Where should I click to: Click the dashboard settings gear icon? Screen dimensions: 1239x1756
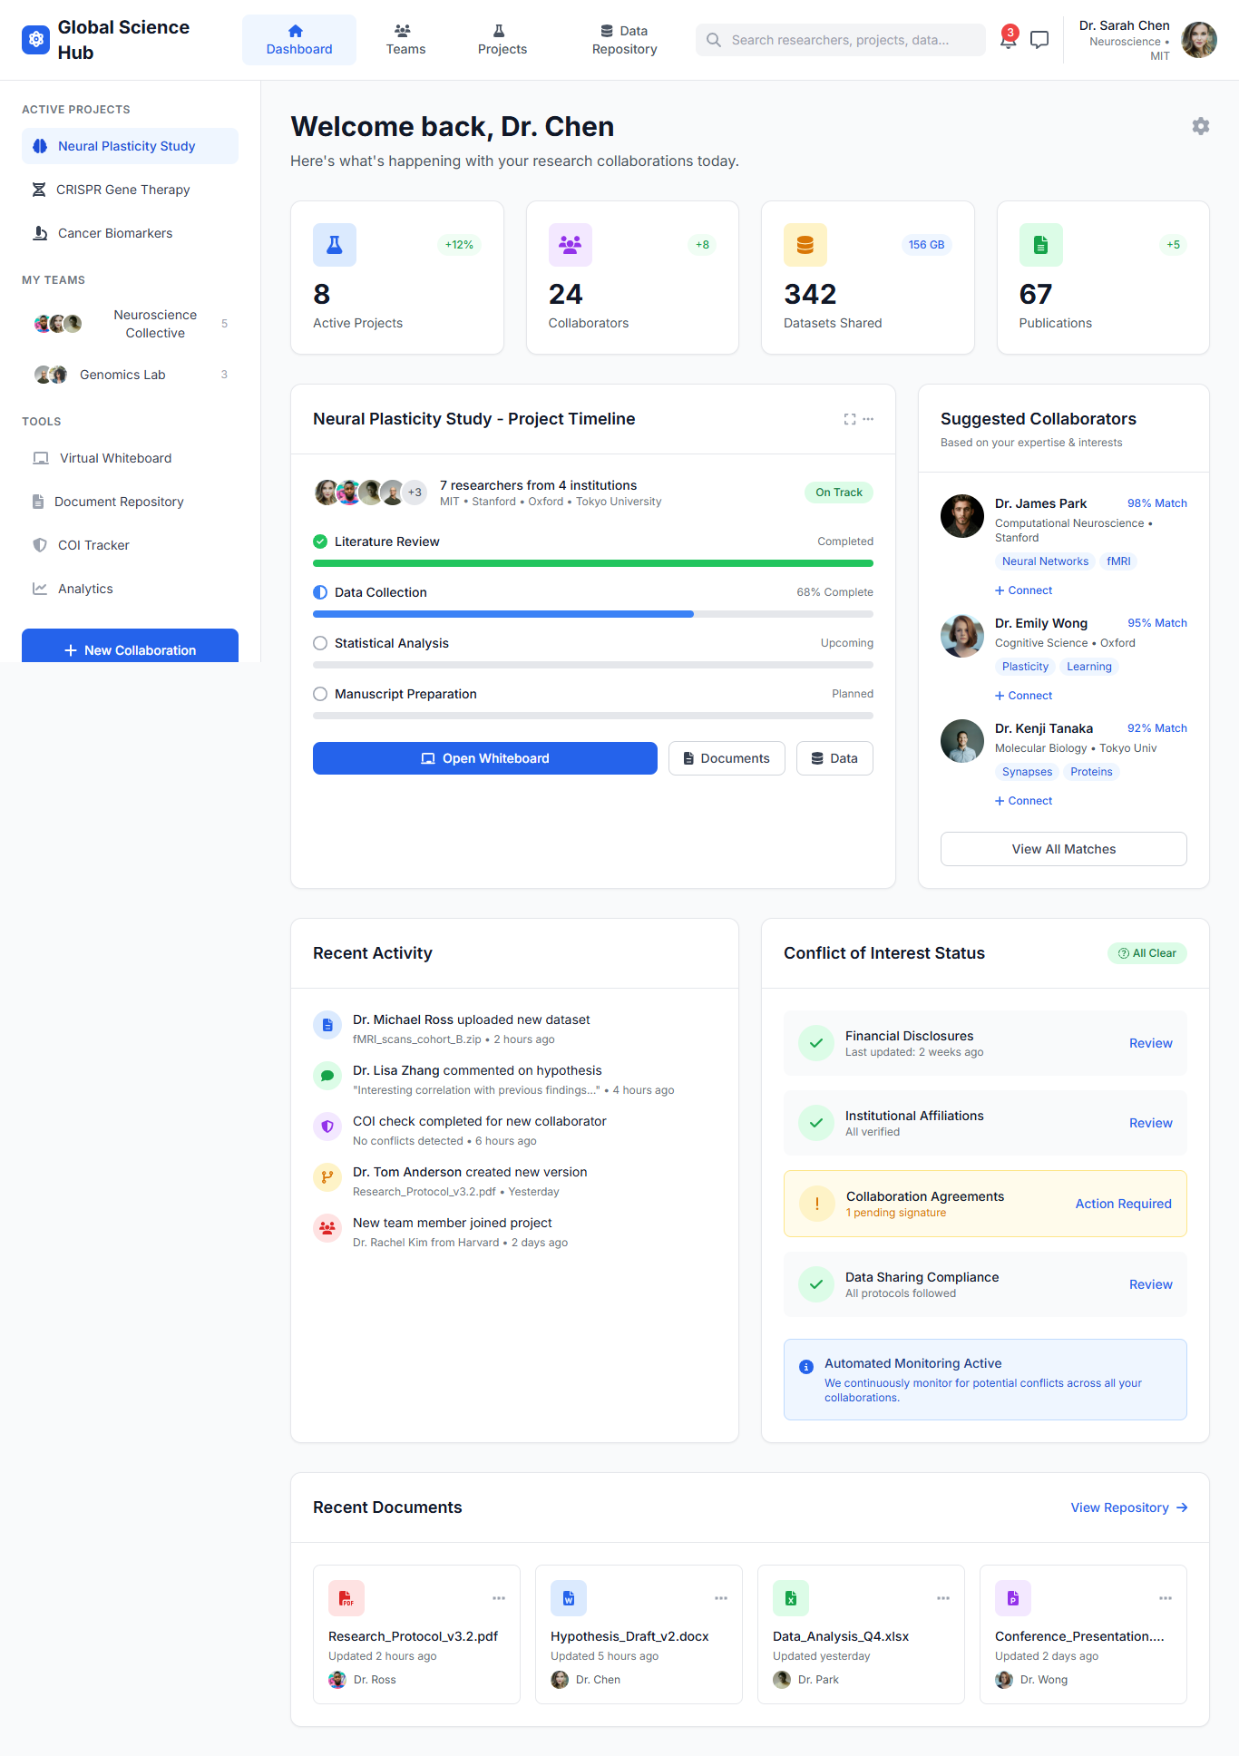click(x=1200, y=126)
